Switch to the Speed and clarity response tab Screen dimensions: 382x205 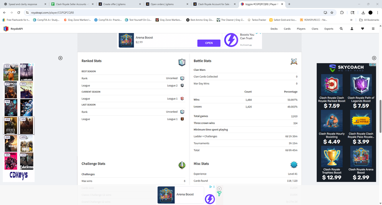coord(25,4)
